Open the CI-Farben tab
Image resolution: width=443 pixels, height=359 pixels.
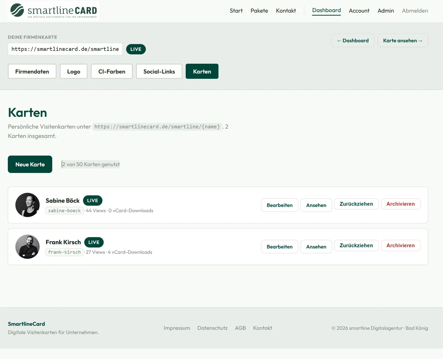(111, 72)
